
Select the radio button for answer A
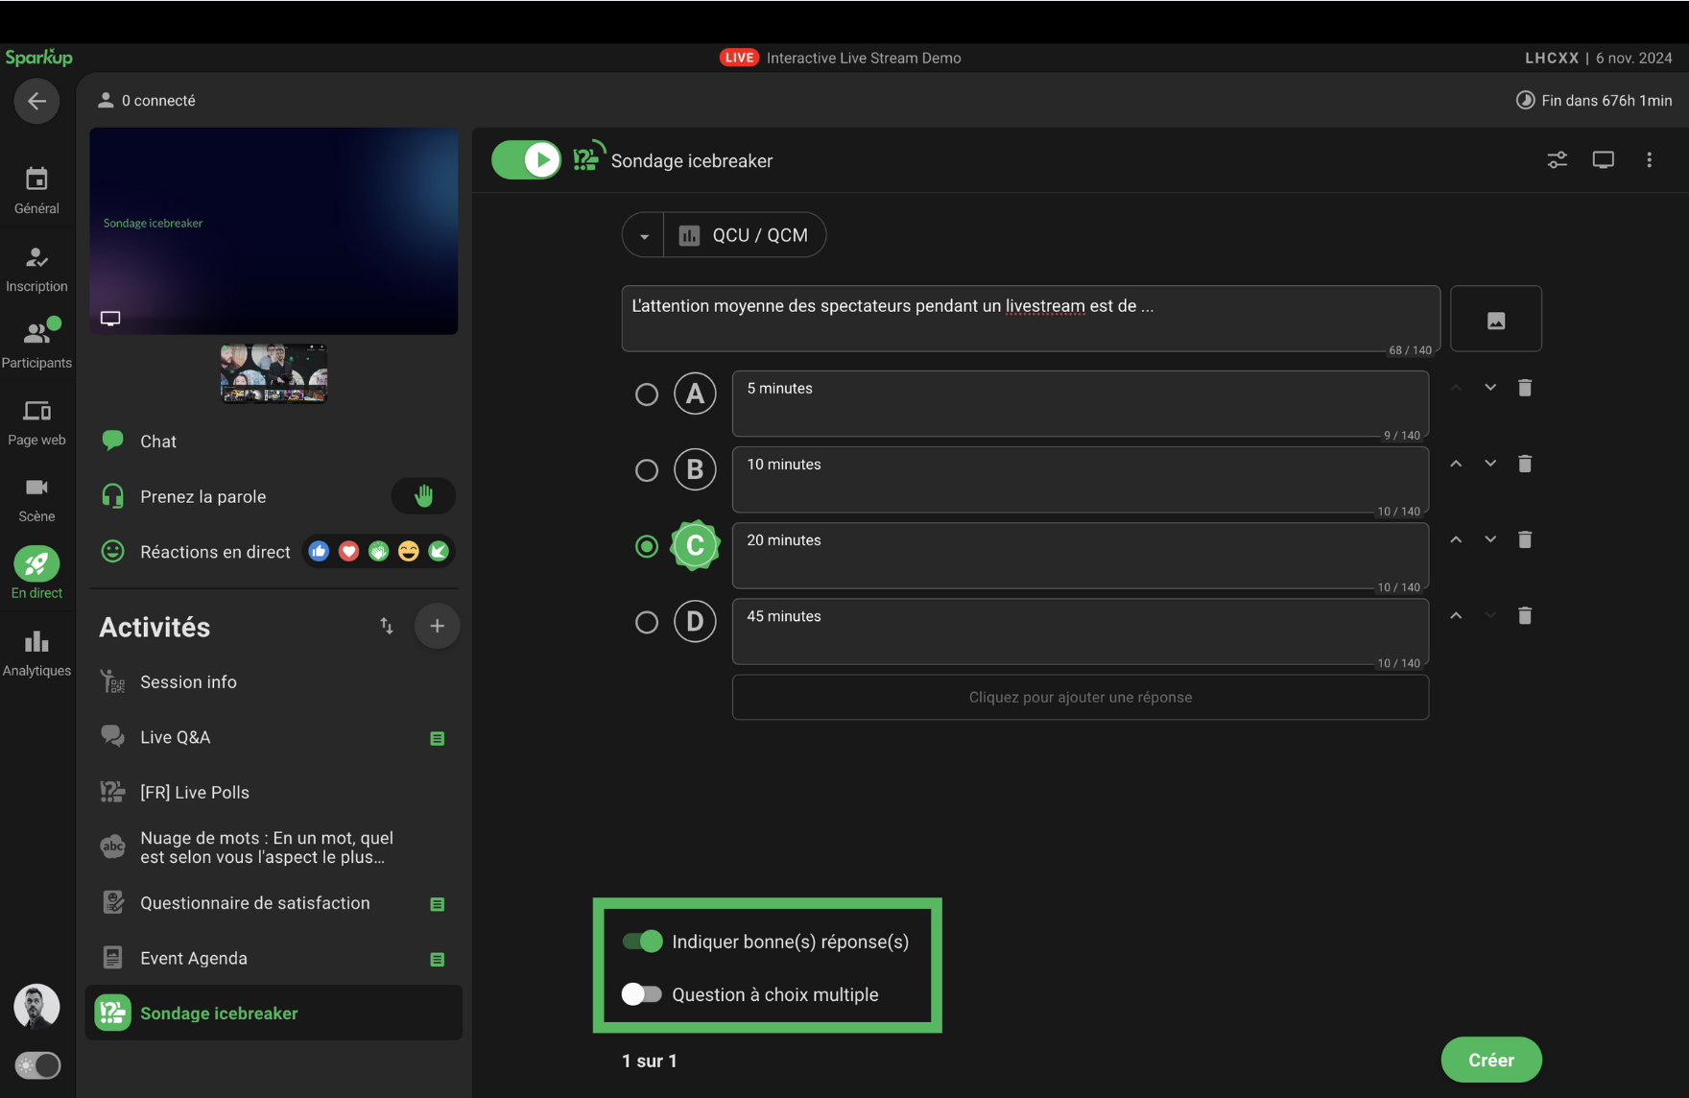point(647,394)
